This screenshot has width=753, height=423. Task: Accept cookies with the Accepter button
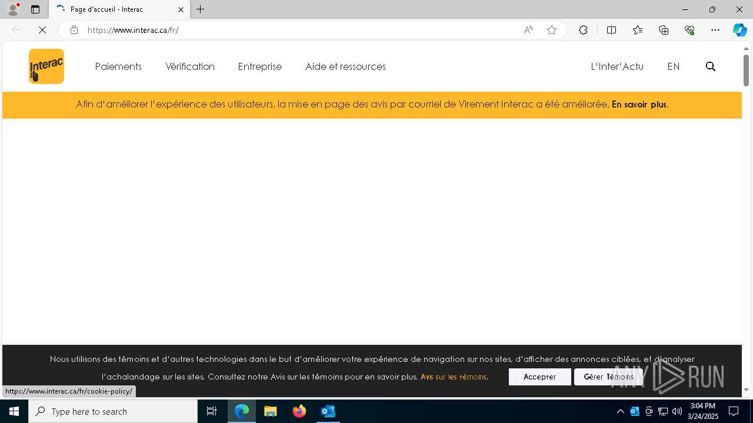coord(539,377)
